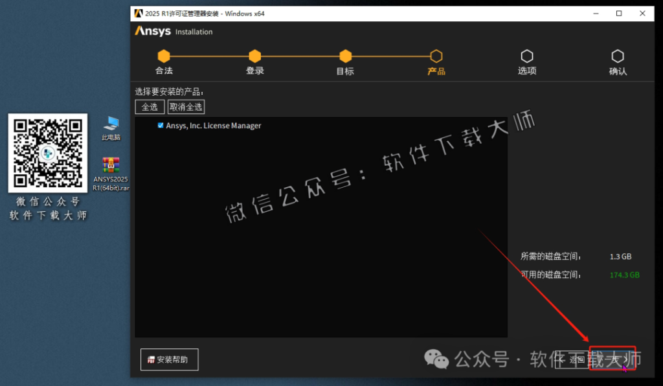The image size is (663, 386).
Task: Click 取消全选 to deselect all products
Action: click(186, 107)
